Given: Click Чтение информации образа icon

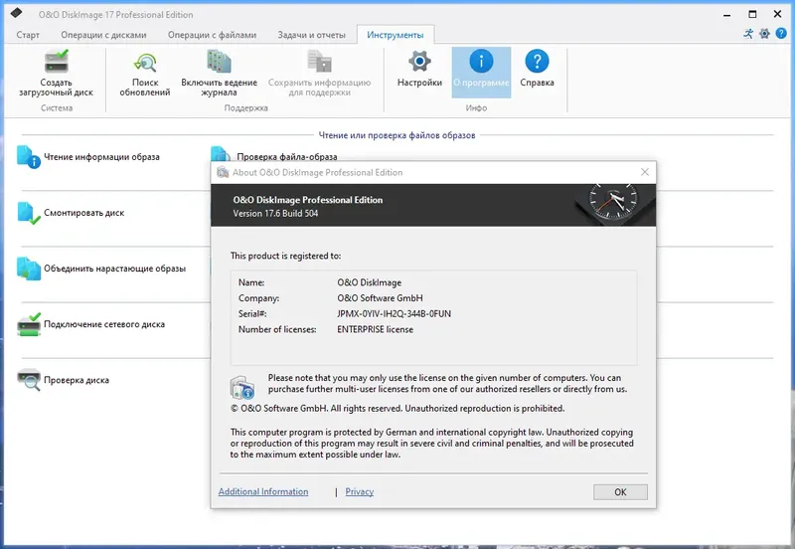Looking at the screenshot, I should (29, 157).
